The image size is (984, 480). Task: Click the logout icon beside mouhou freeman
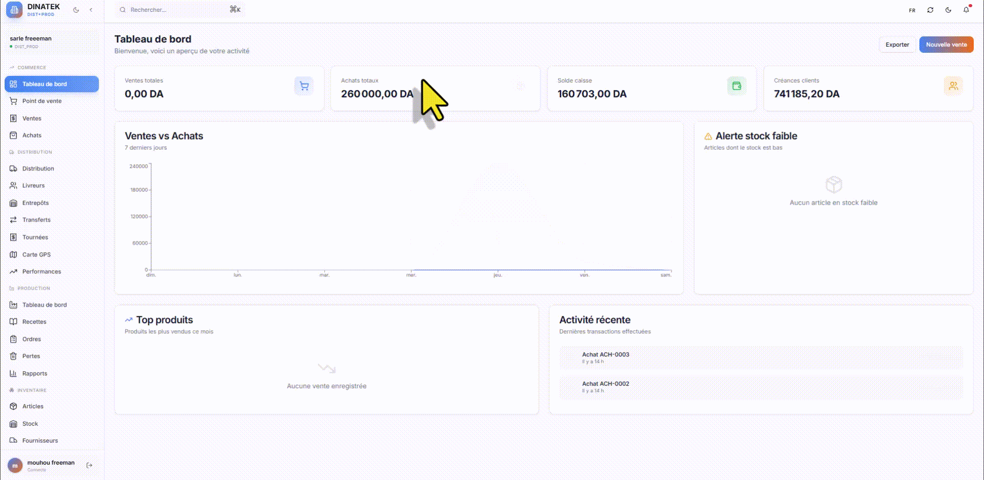89,465
